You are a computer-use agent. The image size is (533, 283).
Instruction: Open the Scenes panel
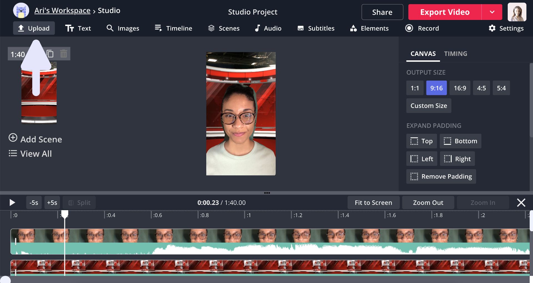coord(224,28)
